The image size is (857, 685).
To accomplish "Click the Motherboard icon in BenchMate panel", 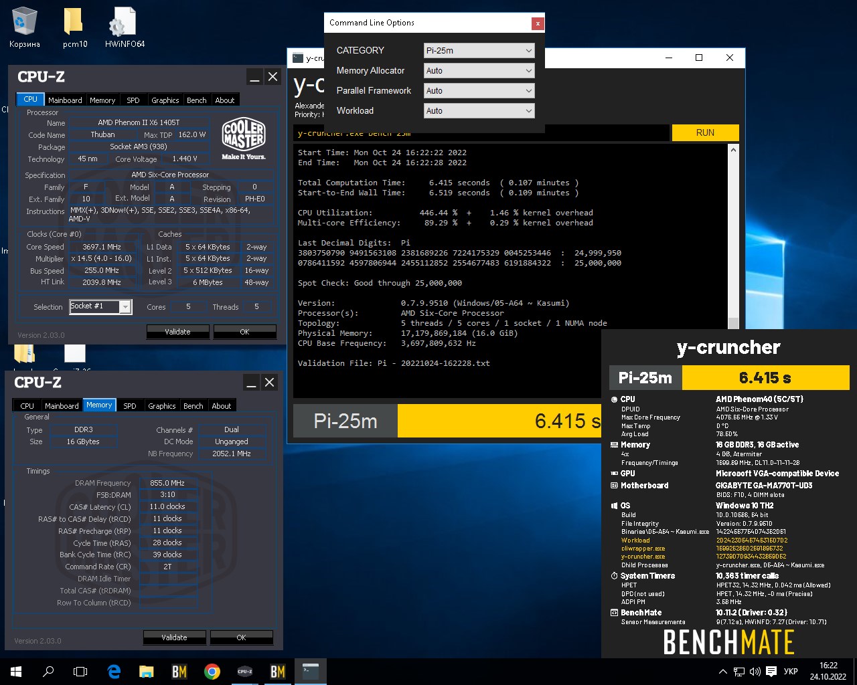I will click(x=614, y=486).
